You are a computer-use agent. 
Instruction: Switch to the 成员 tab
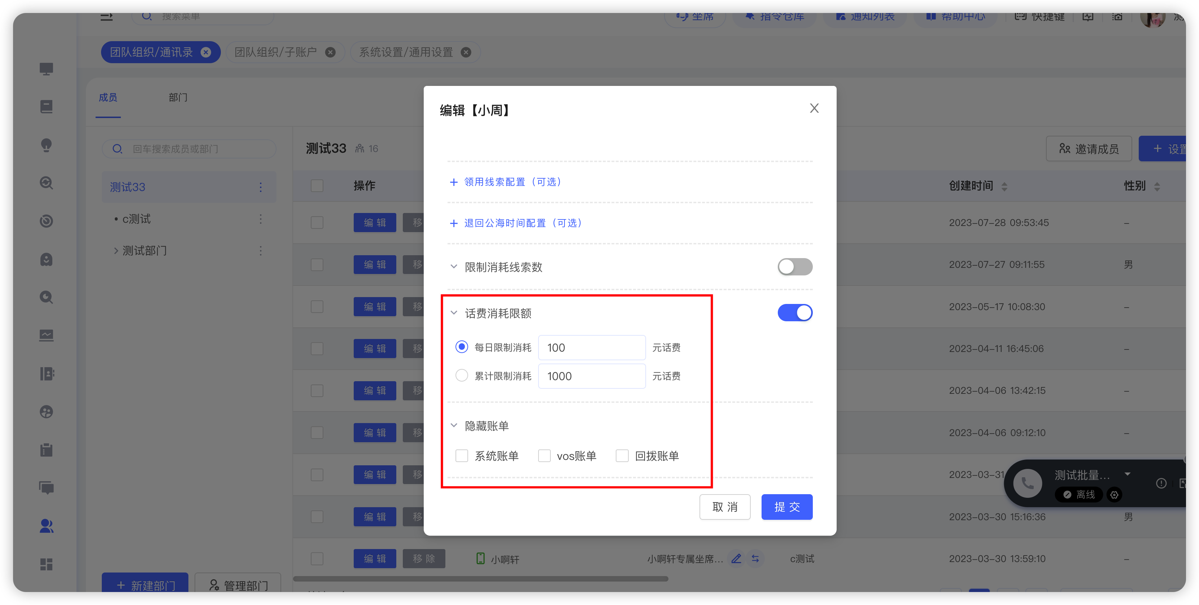point(108,98)
